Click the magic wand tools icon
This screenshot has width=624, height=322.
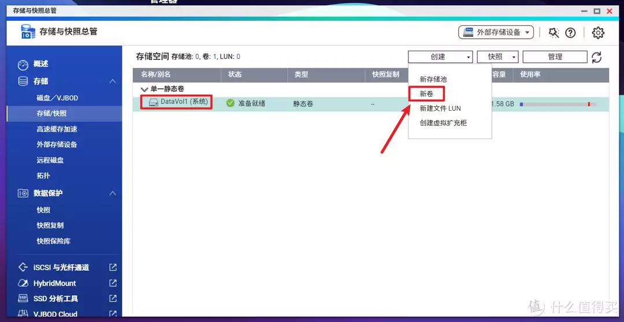pos(554,32)
